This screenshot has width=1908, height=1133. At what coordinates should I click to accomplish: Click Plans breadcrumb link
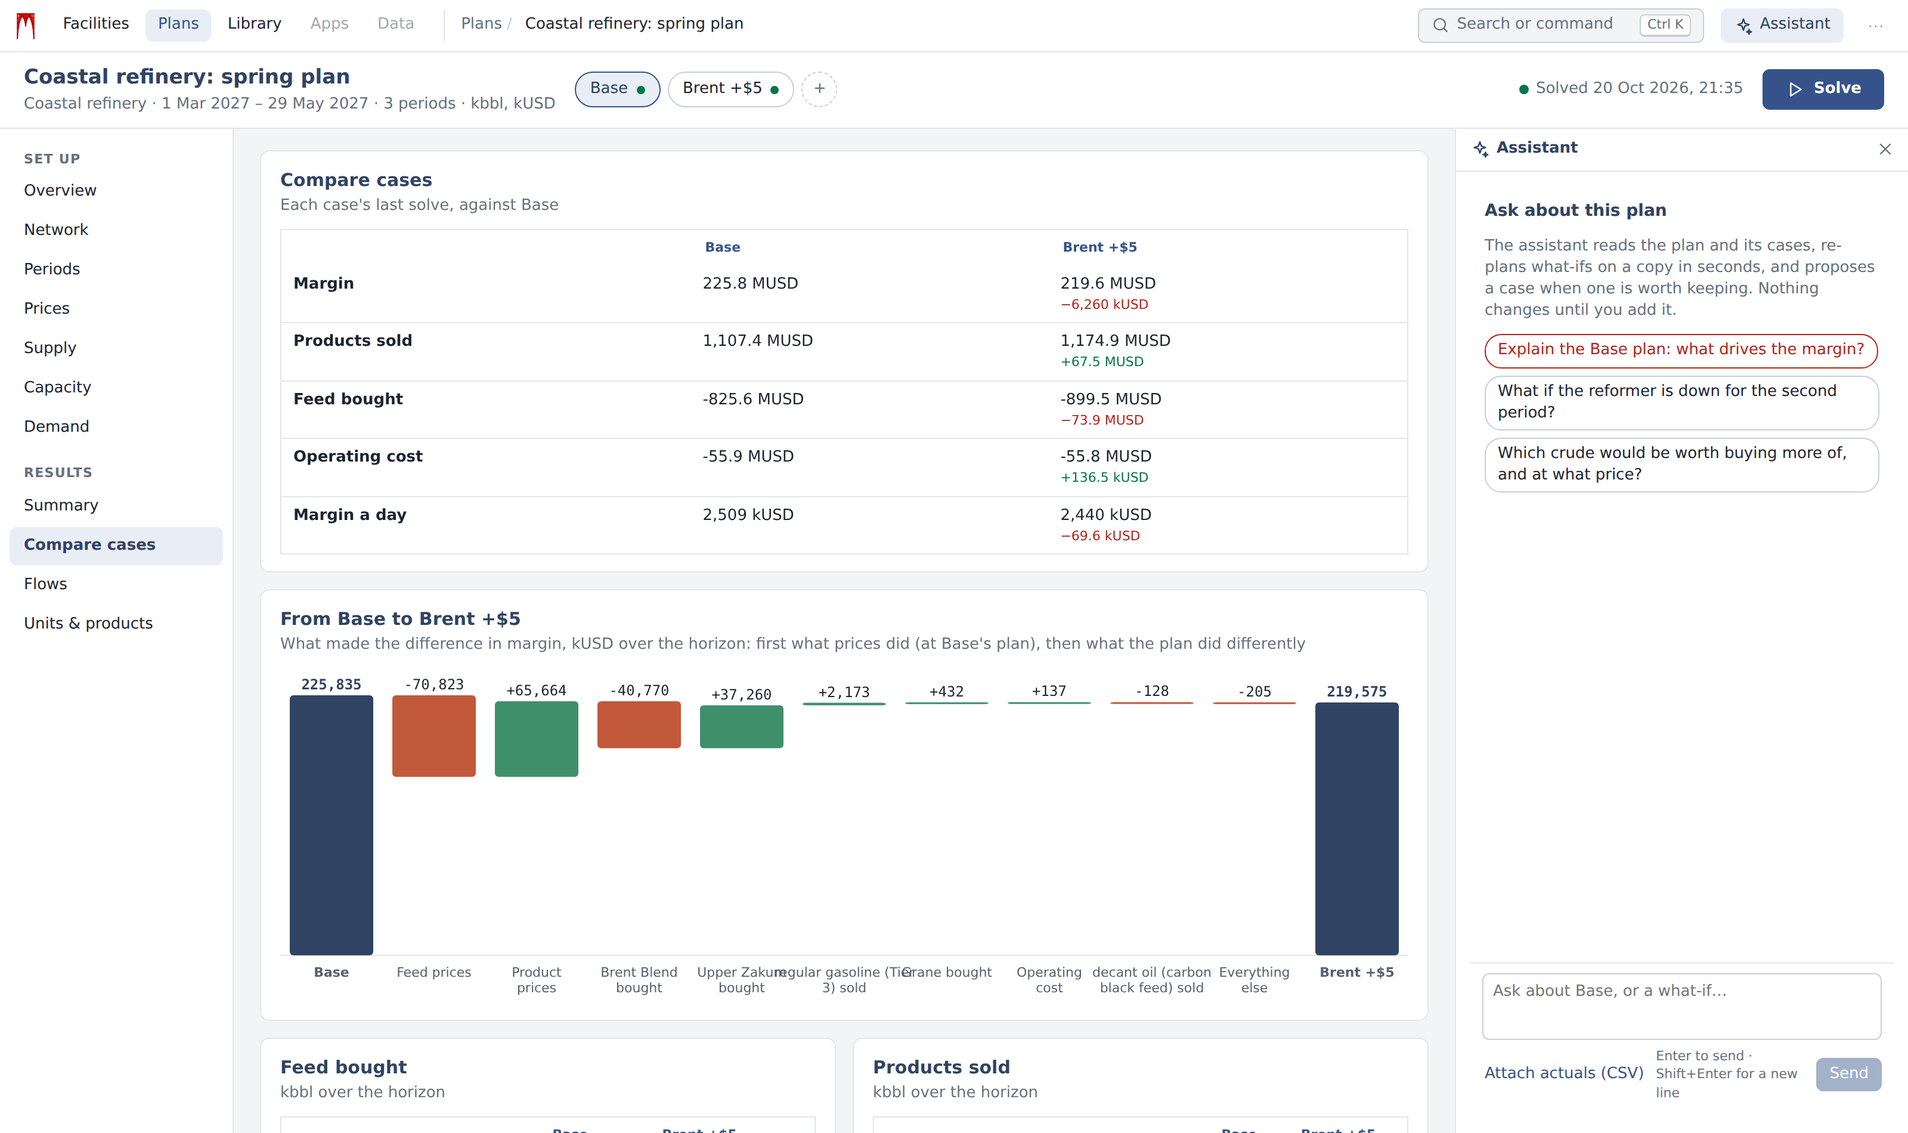tap(481, 24)
